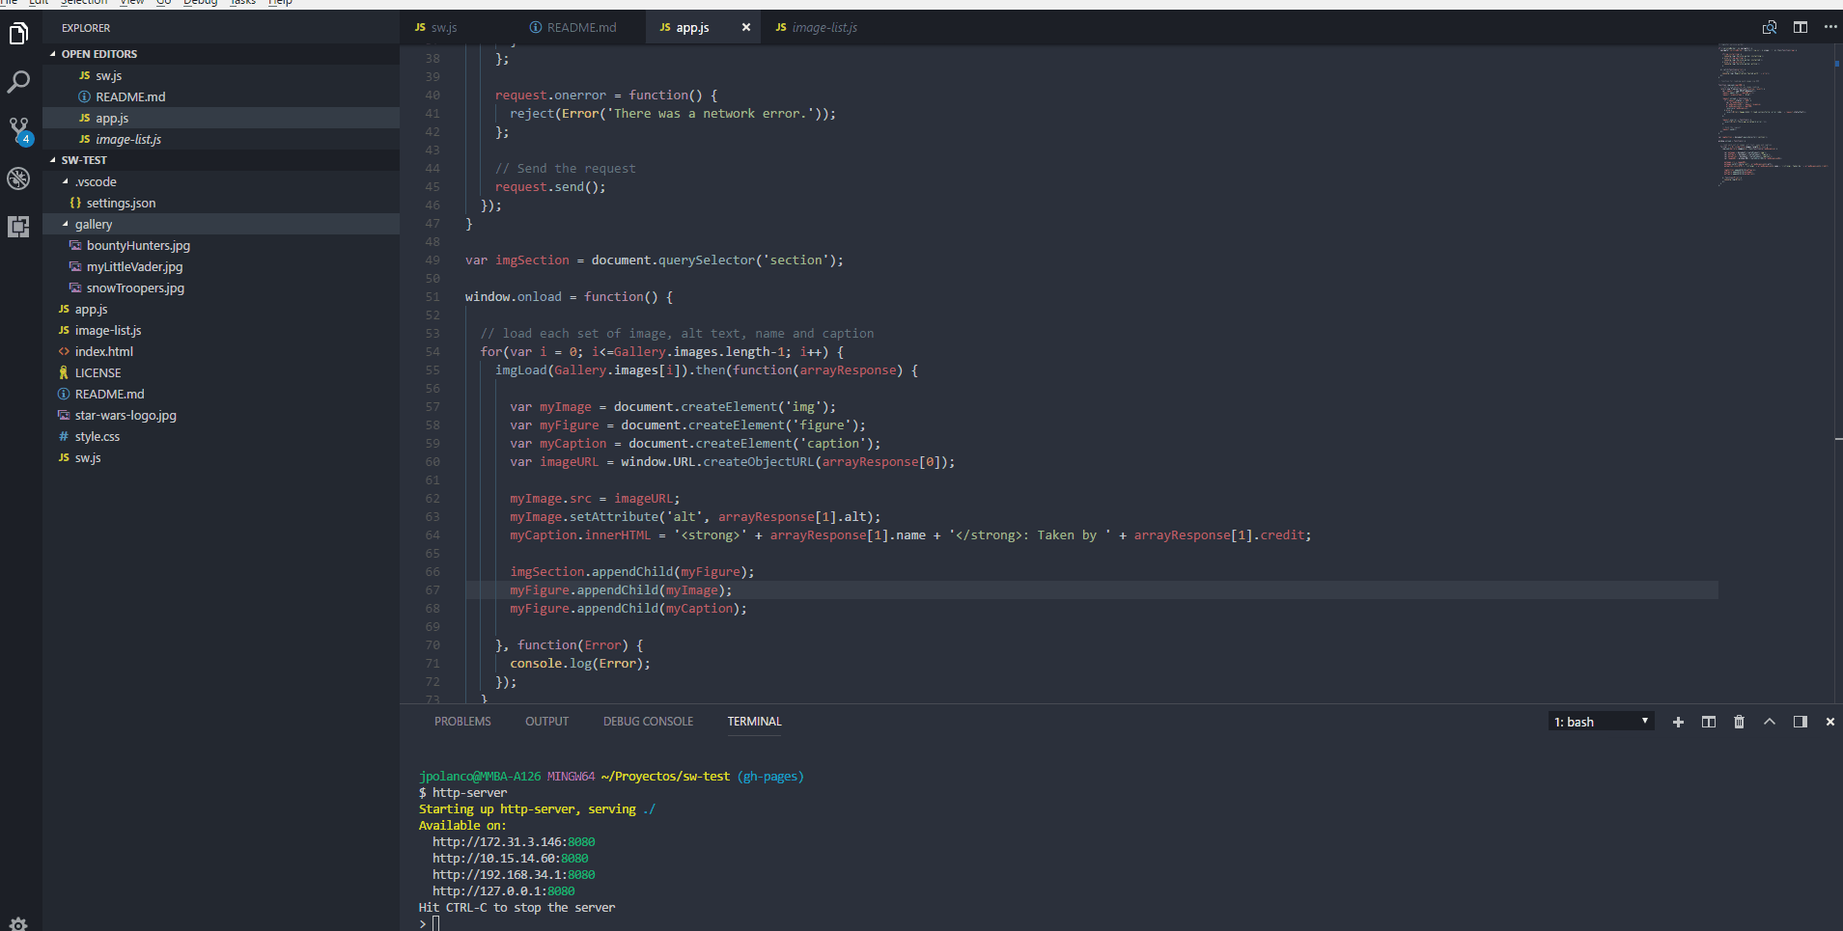This screenshot has height=931, width=1843.
Task: Close the app.js editor tab
Action: 745,27
